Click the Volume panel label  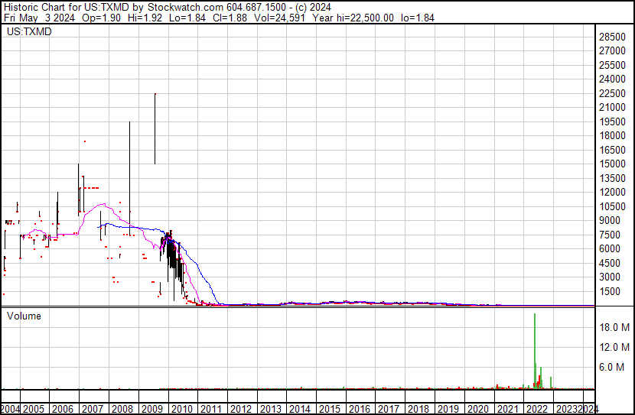[24, 316]
